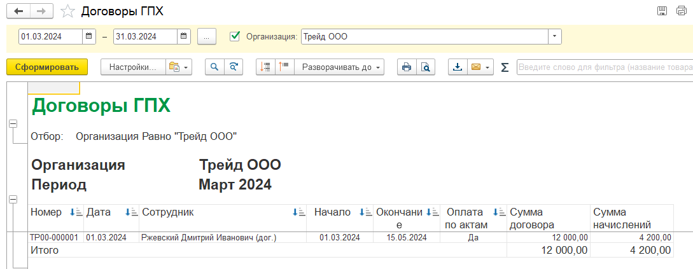
Task: Click the start date field 01.03.2024
Action: 50,37
